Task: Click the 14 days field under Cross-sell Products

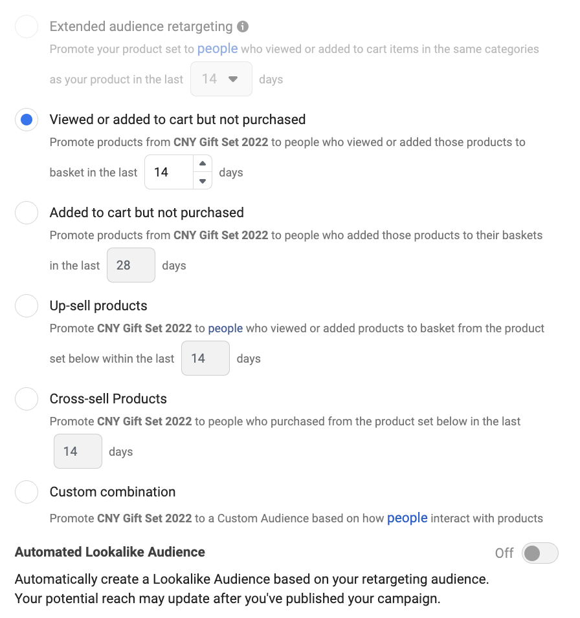Action: click(78, 451)
